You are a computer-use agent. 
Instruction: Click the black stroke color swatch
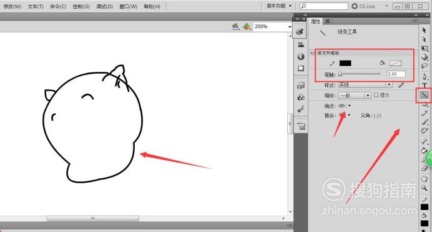coord(345,63)
